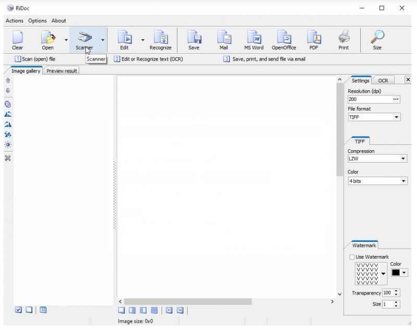Switch to the Preview result tab
This screenshot has height=330, width=417.
coord(62,71)
